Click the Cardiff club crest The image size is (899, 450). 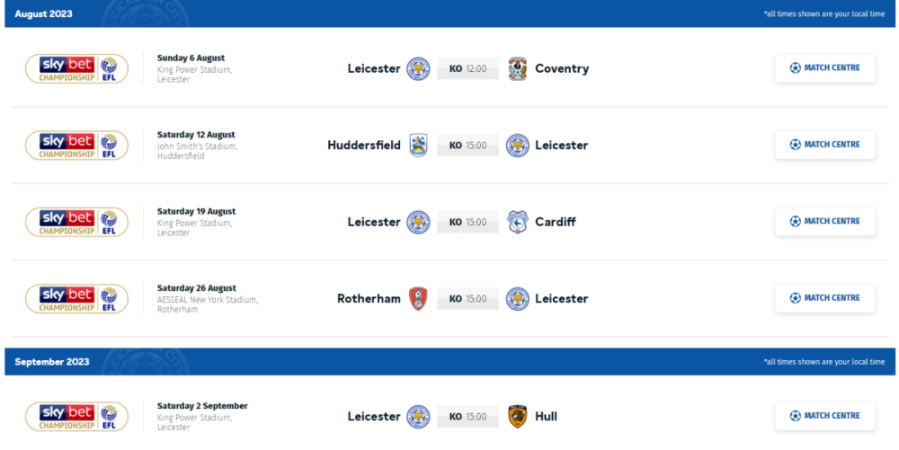pyautogui.click(x=516, y=222)
